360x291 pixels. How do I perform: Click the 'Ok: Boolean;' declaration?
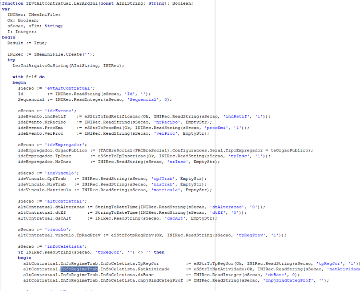(23, 21)
